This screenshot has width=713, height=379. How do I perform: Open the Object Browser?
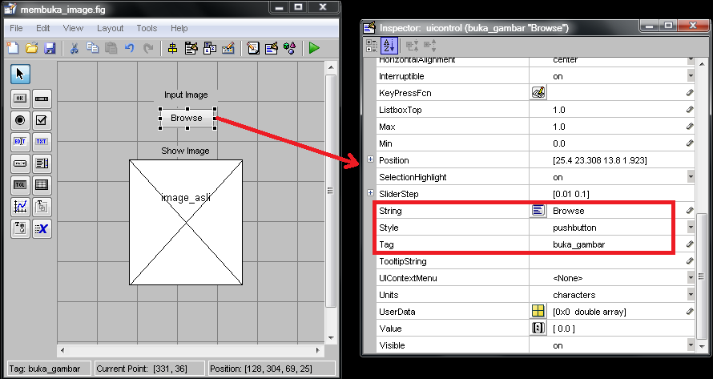point(290,48)
